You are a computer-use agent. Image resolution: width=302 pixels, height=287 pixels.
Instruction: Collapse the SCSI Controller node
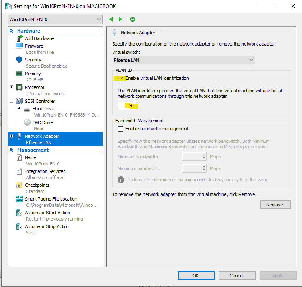pos(12,101)
